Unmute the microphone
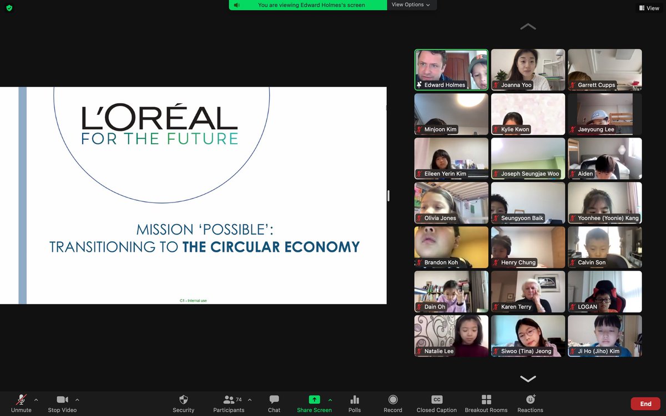Image resolution: width=666 pixels, height=416 pixels. [21, 403]
